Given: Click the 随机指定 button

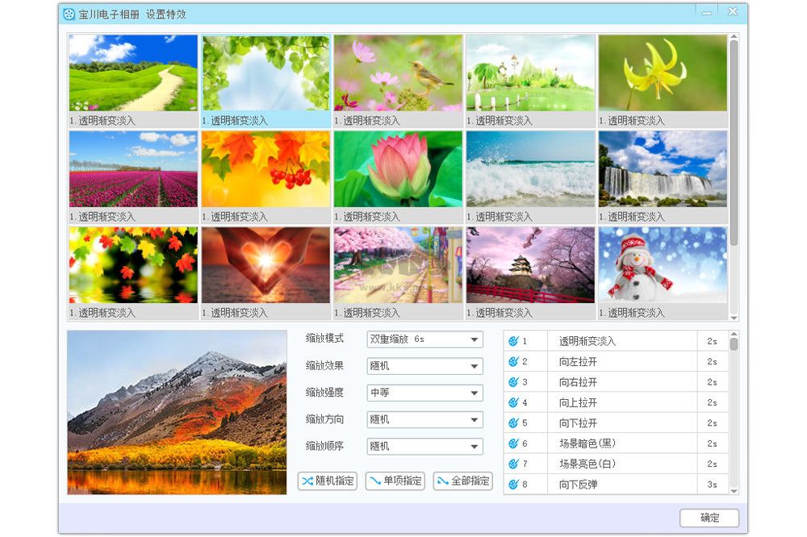Looking at the screenshot, I should 326,481.
